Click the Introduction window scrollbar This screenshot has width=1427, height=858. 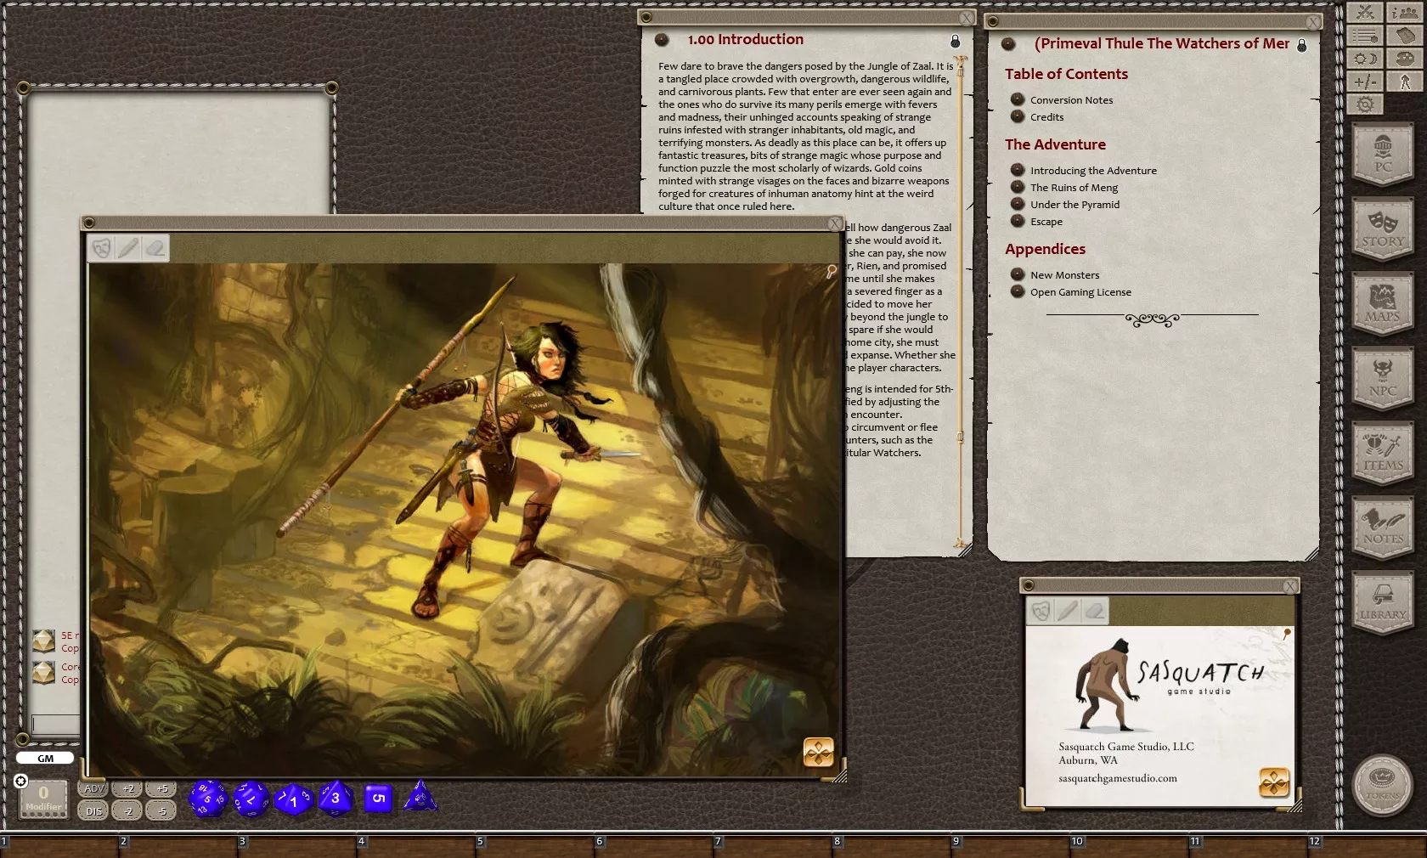click(961, 302)
